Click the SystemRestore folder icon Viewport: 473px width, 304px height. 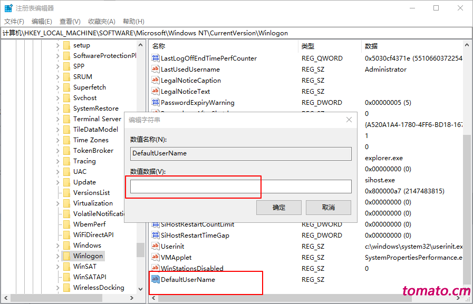(66, 109)
